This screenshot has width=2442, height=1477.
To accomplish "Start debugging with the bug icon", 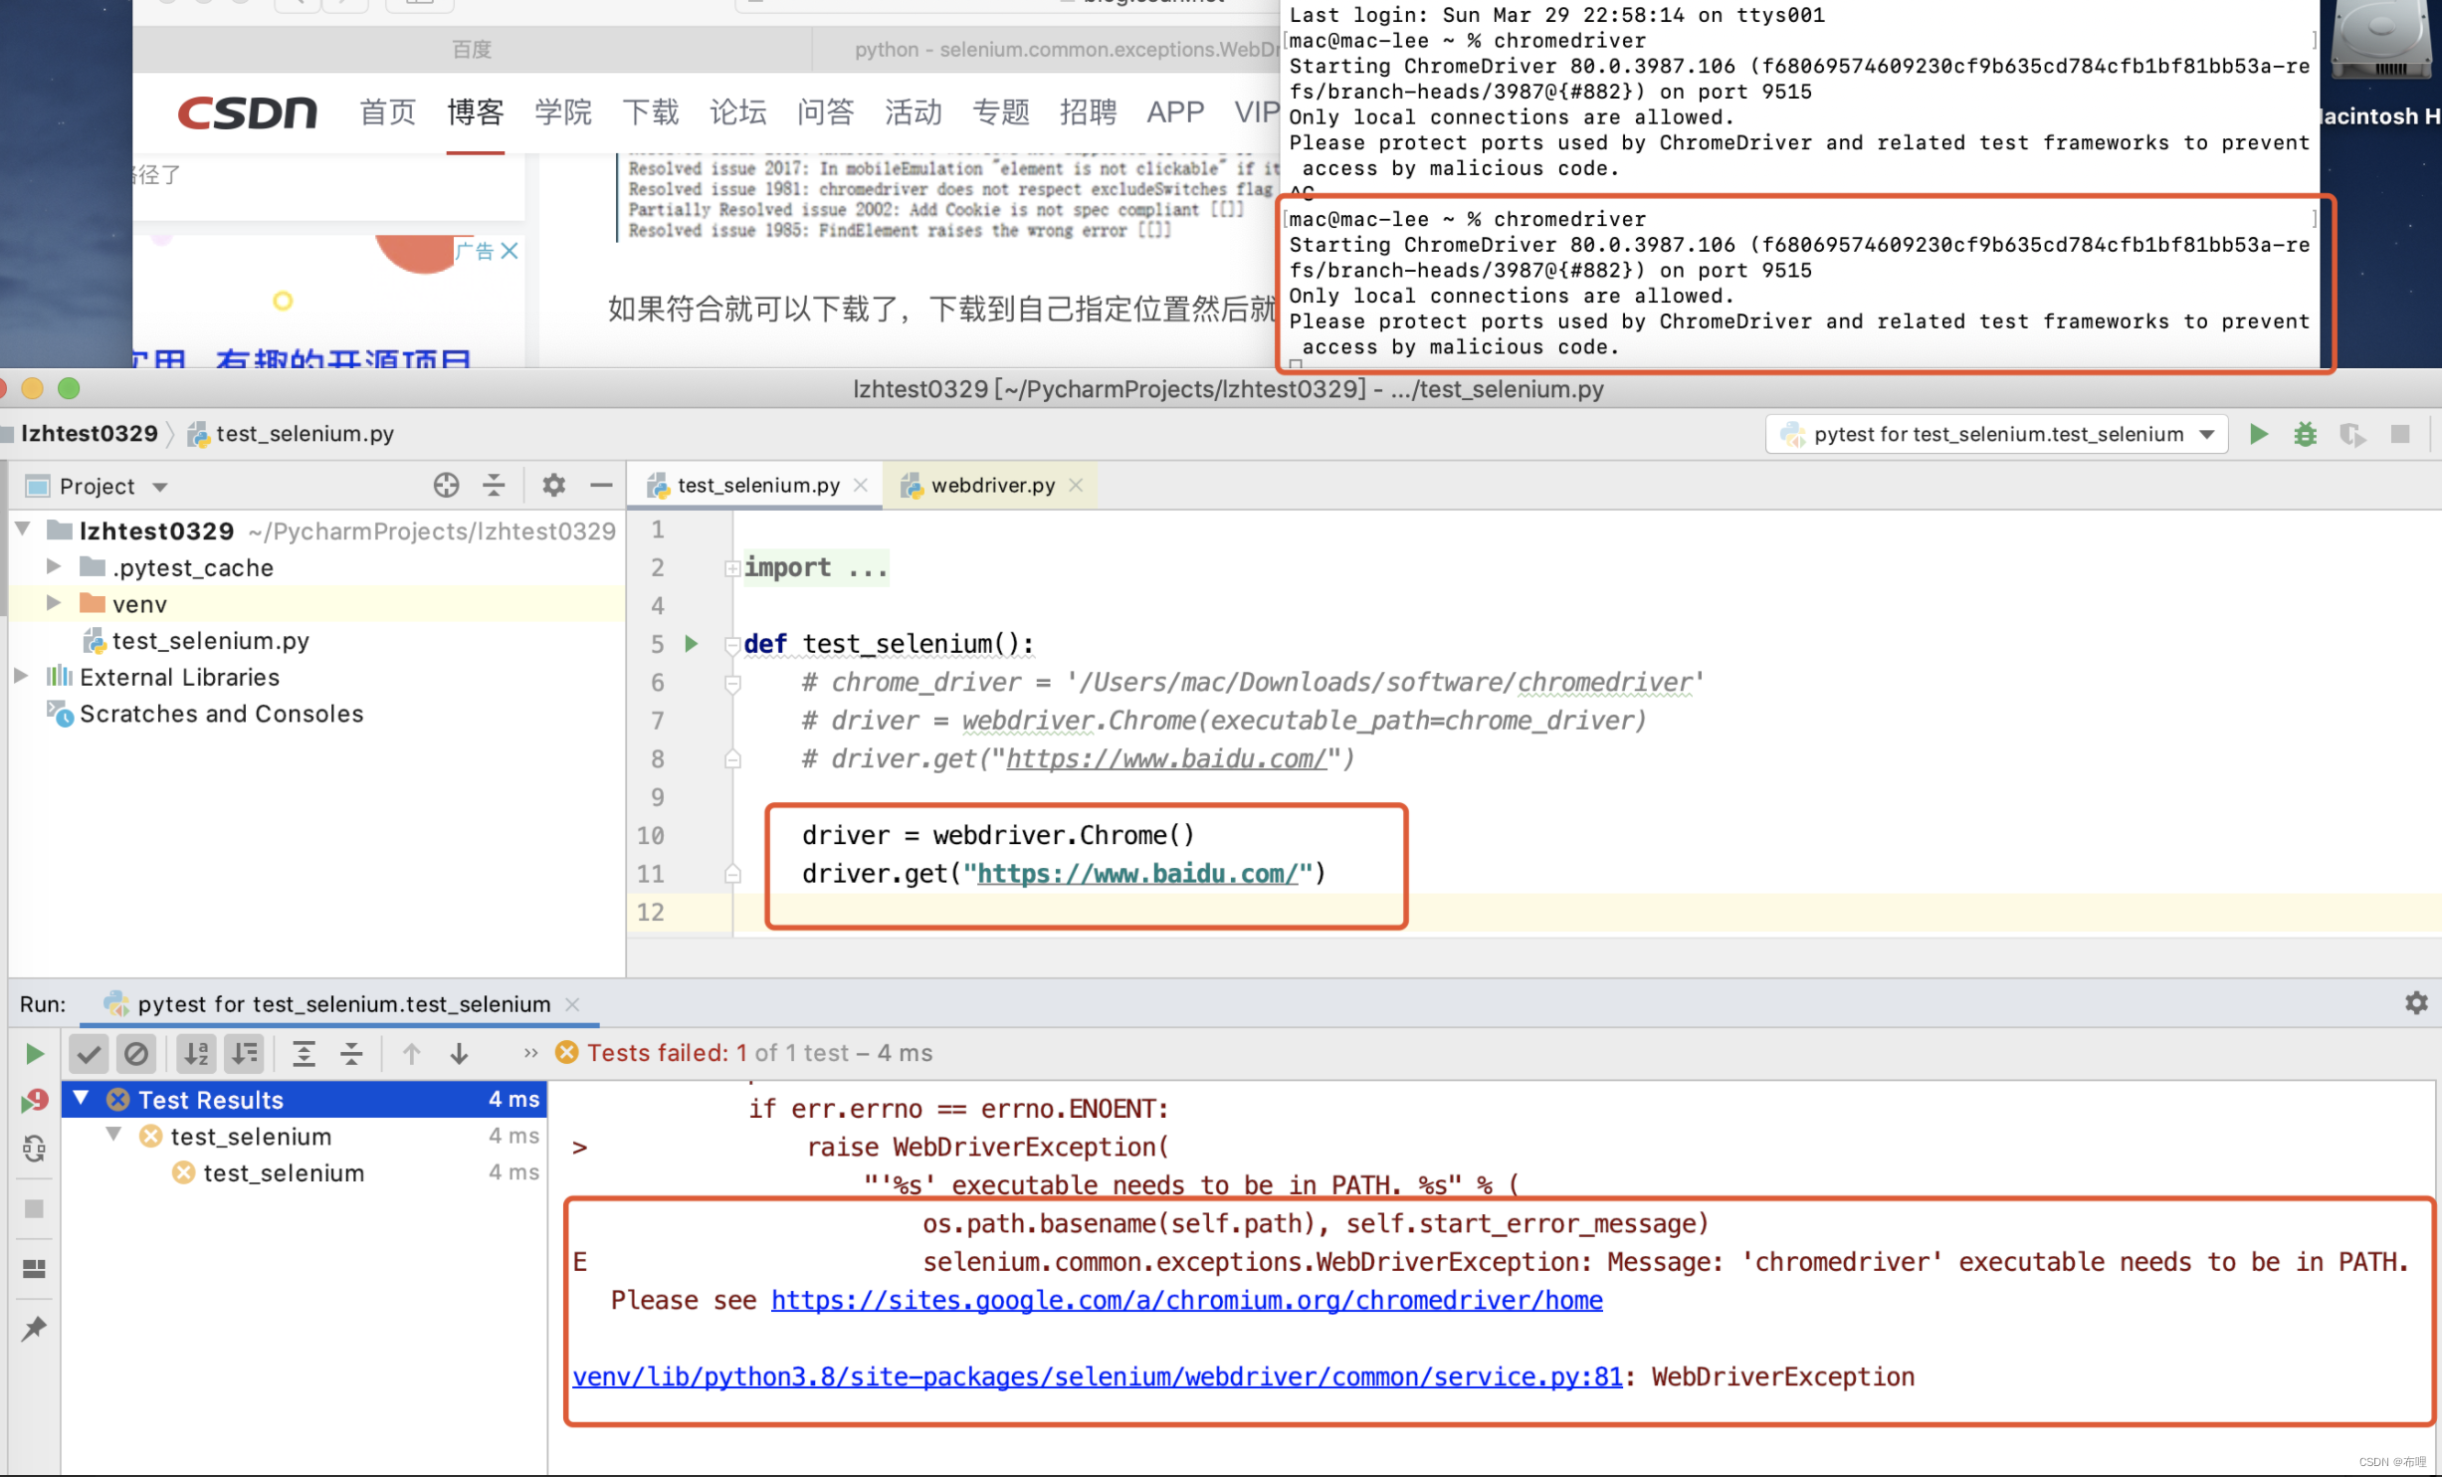I will (x=2305, y=434).
